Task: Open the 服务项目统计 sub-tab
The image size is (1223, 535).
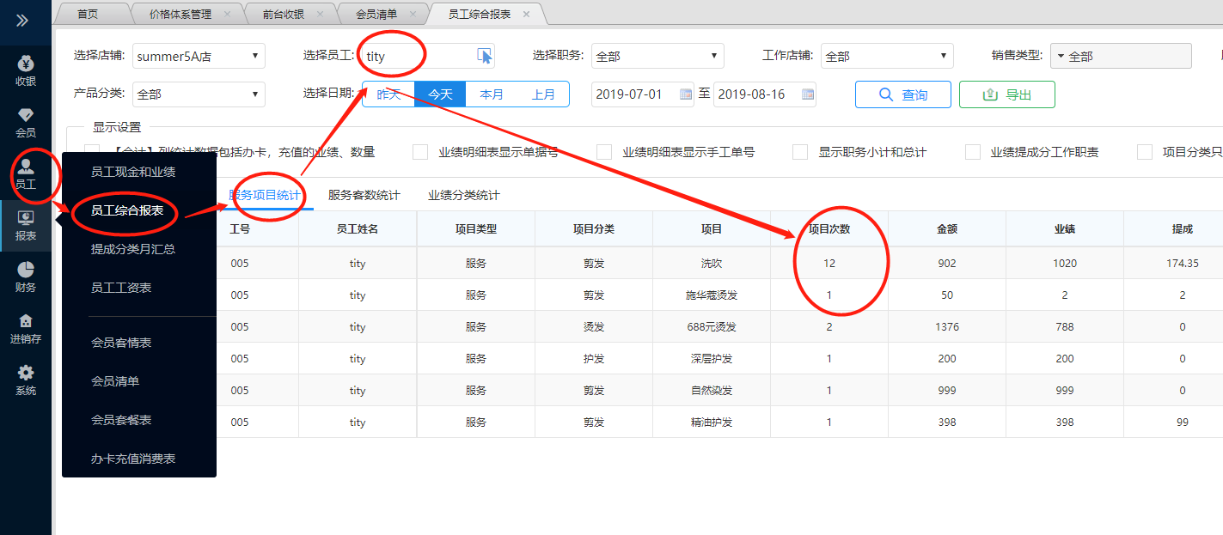Action: (x=265, y=196)
